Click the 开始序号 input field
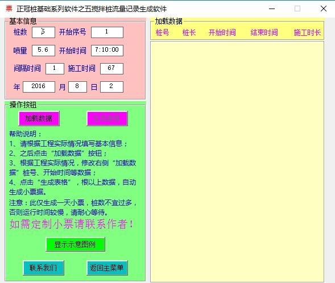 click(107, 32)
